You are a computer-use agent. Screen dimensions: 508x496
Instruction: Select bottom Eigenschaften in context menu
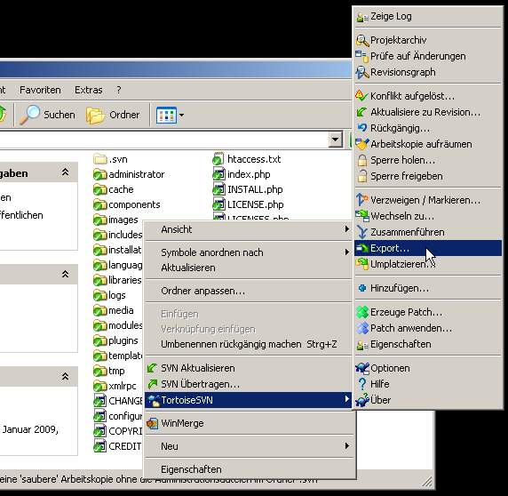(x=248, y=469)
